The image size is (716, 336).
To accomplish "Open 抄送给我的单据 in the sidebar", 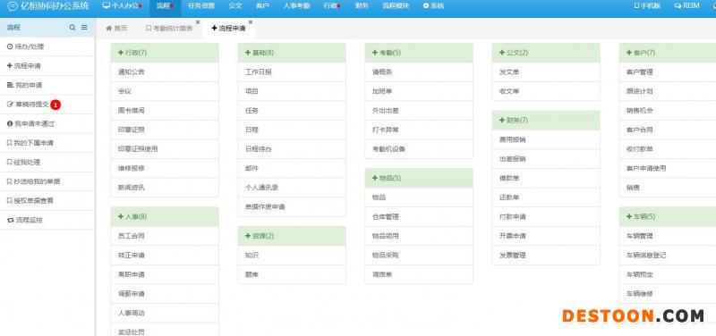I will (47, 181).
